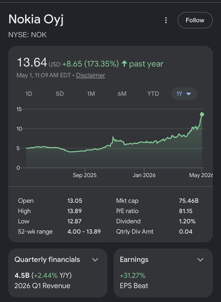
Task: Switch chart to YTD range
Action: [x=153, y=94]
